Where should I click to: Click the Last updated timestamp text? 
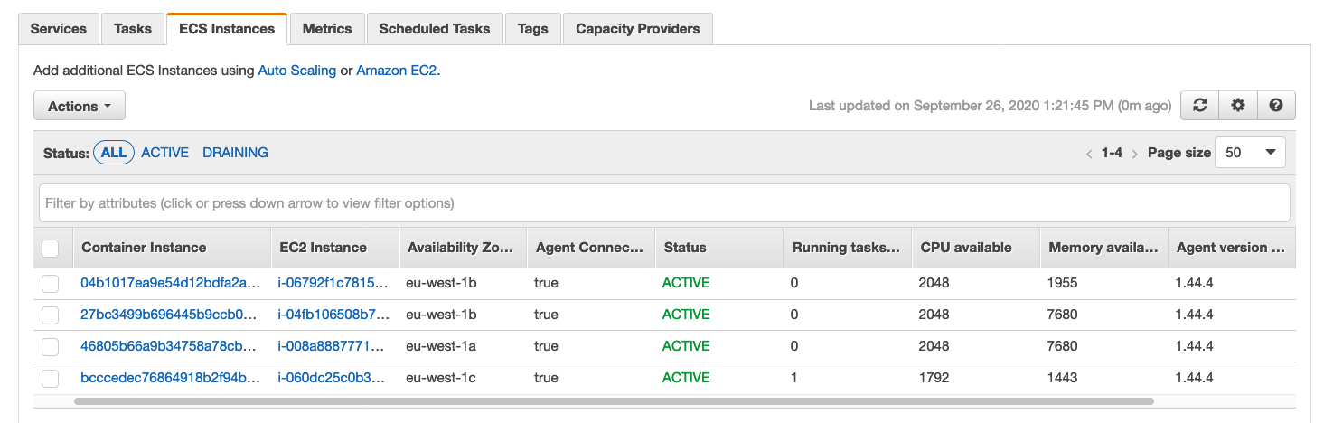[990, 106]
